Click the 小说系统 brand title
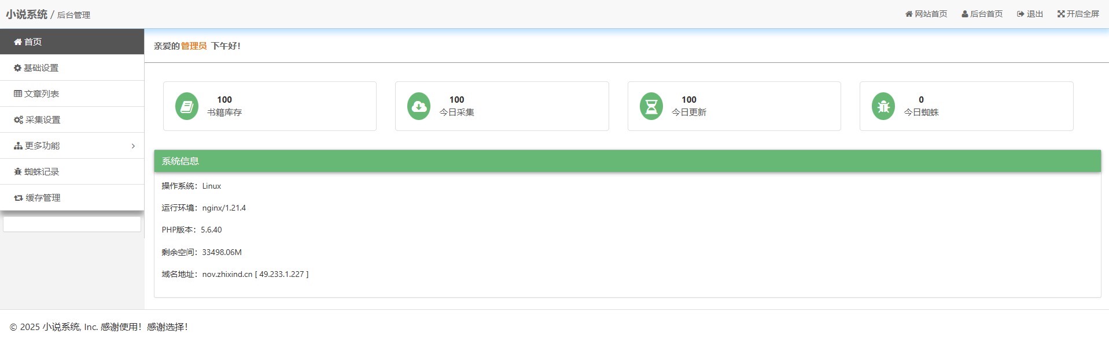This screenshot has height=341, width=1109. 27,14
